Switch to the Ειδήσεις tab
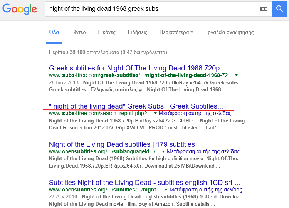The height and width of the screenshot is (208, 289). coord(138,32)
